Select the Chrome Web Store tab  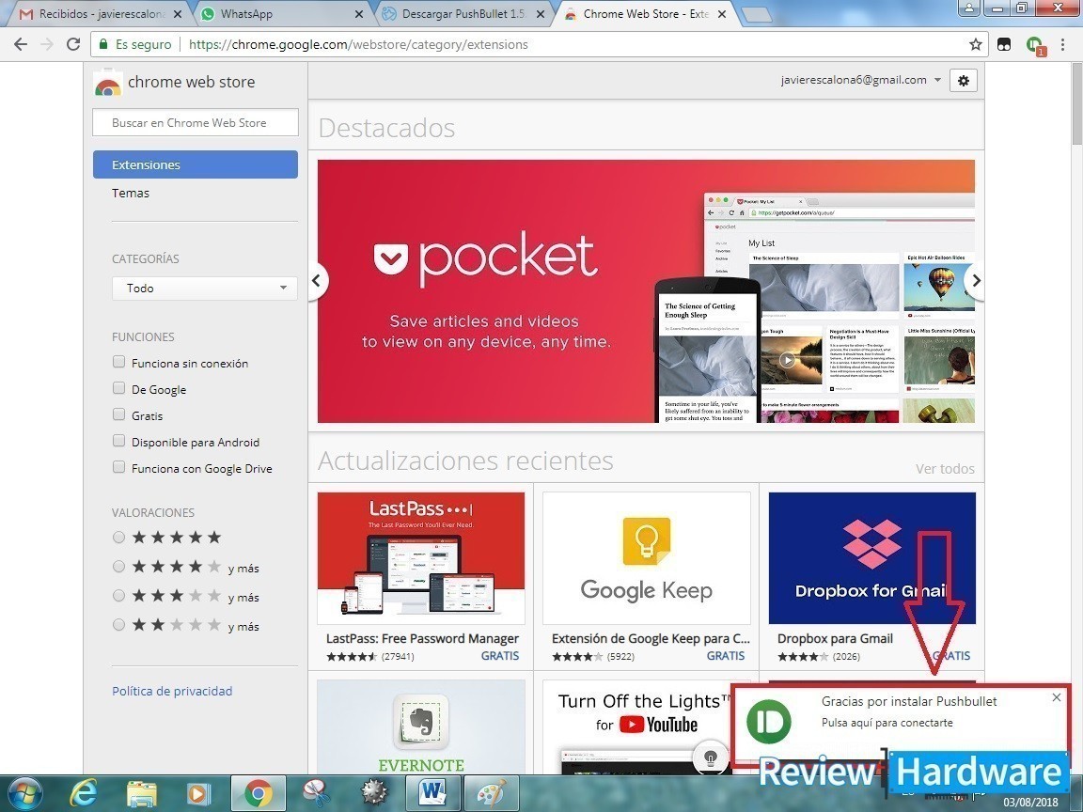[x=645, y=14]
